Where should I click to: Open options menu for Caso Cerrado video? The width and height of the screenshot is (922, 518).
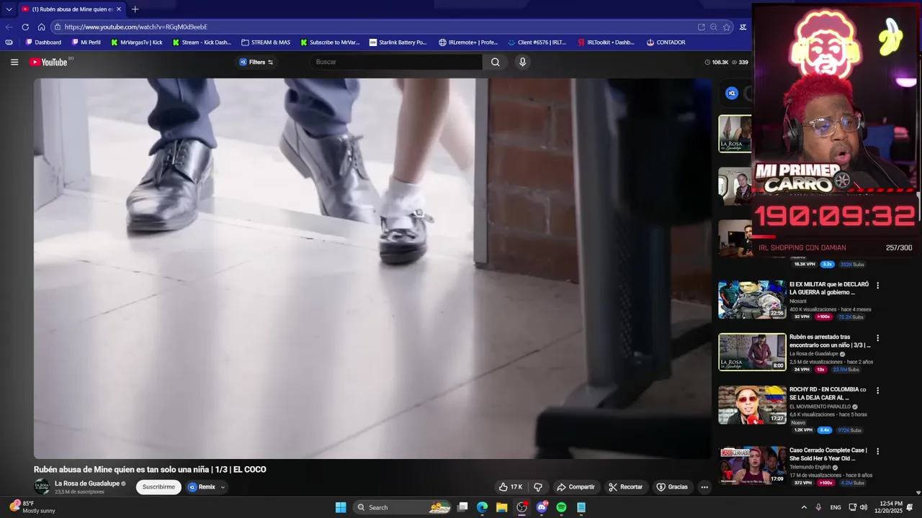coord(877,451)
